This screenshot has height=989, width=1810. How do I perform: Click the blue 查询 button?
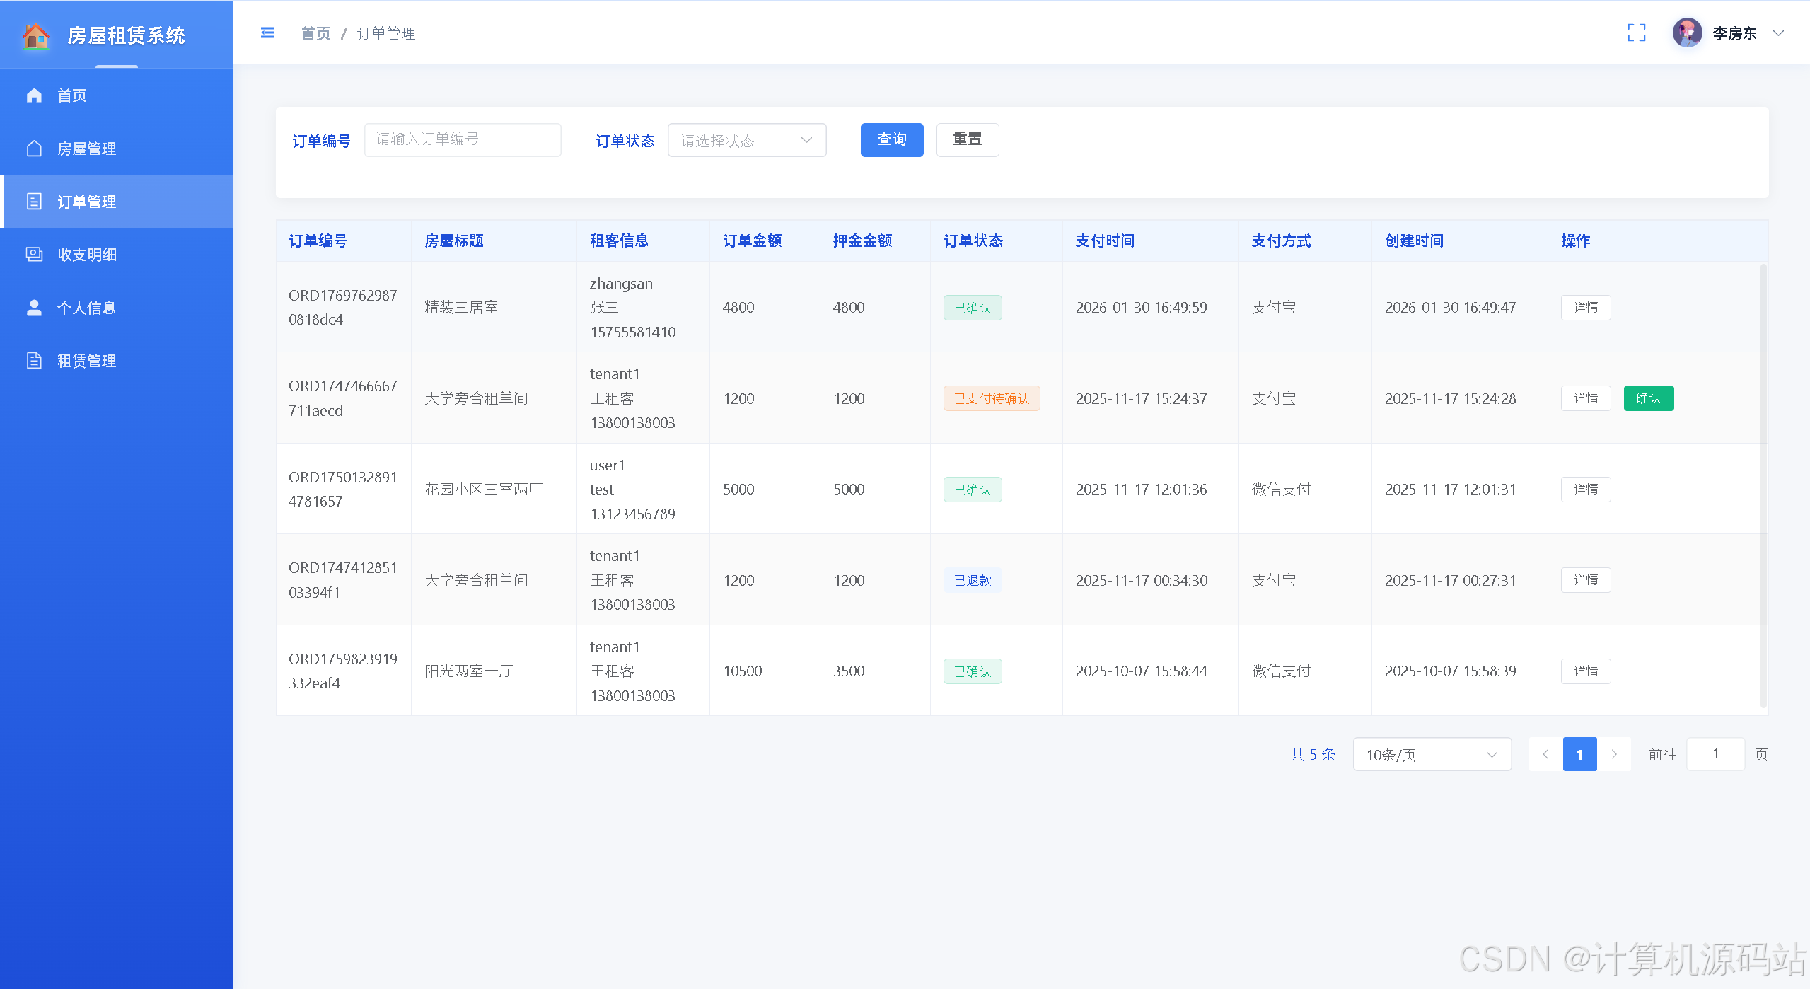tap(891, 140)
